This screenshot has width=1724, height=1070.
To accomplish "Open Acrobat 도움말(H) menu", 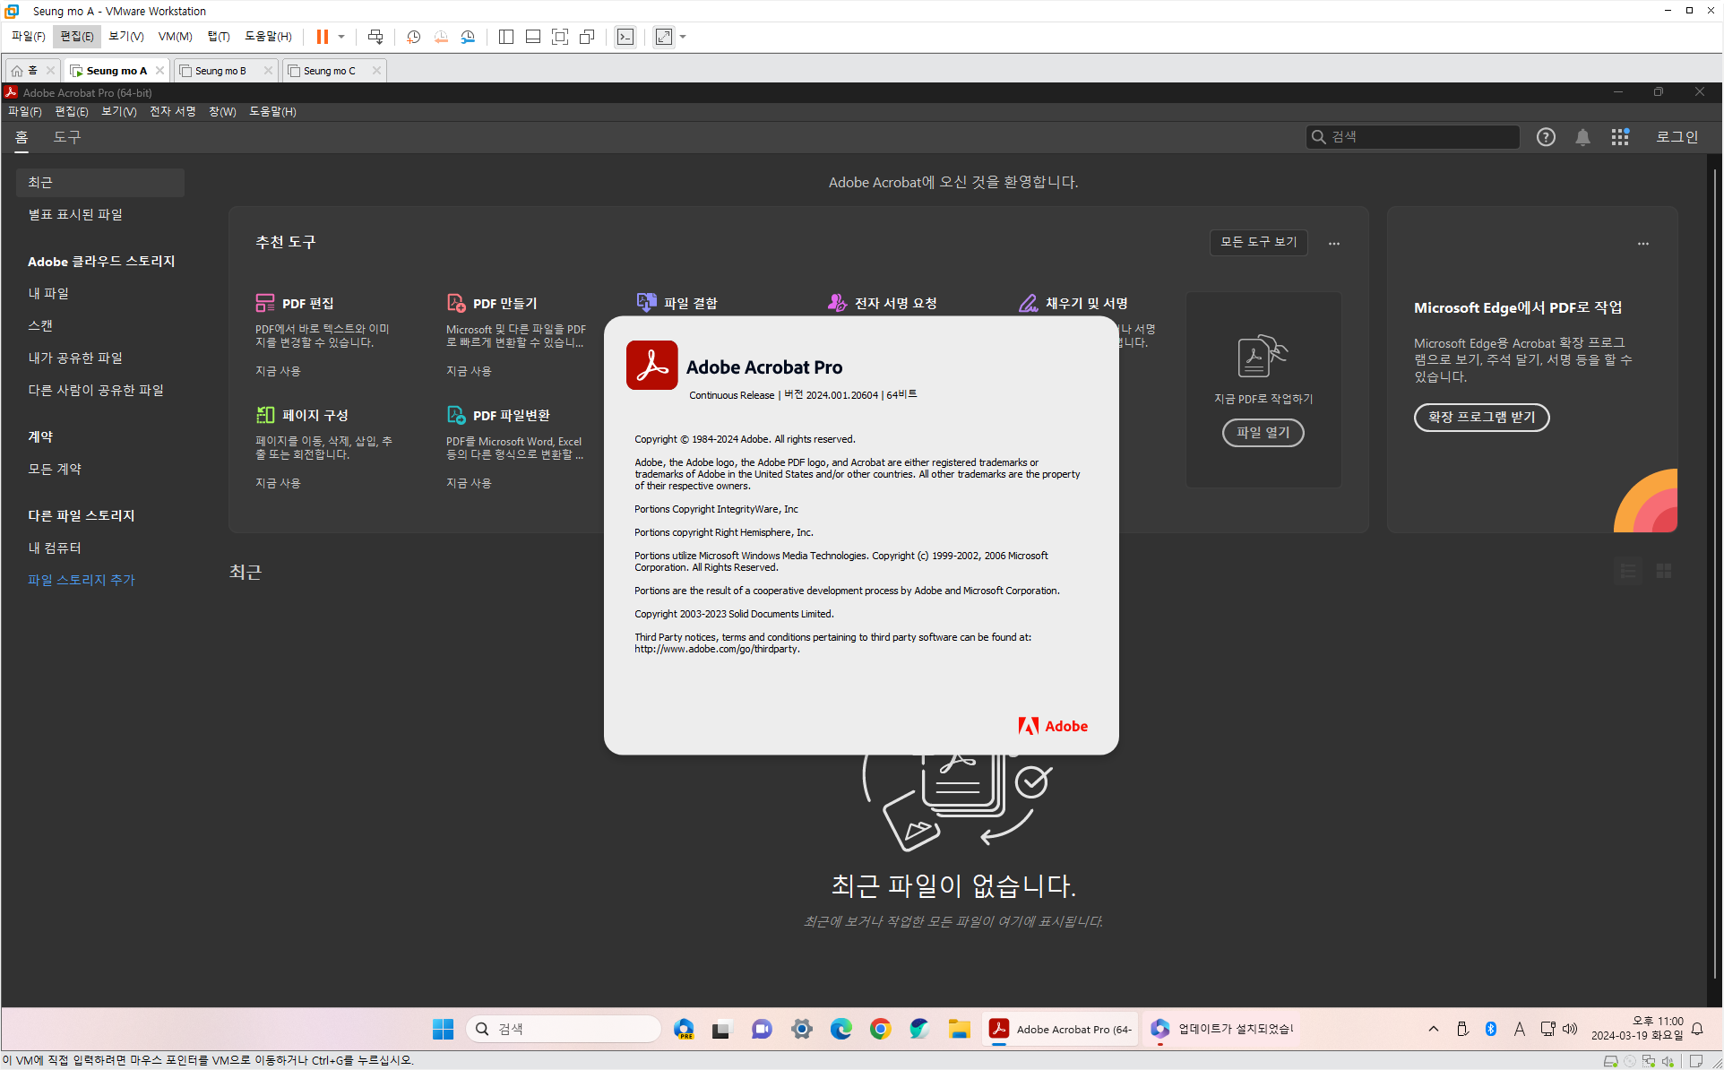I will (272, 111).
